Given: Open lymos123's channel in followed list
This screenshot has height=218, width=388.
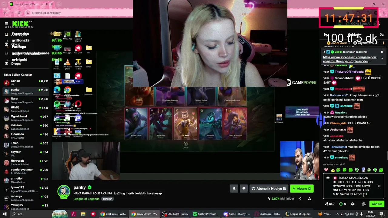Looking at the screenshot, I should click(26, 189).
